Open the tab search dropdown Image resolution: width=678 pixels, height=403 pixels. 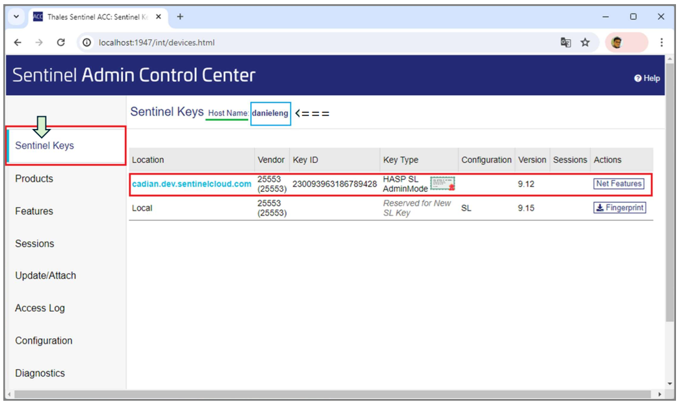[x=16, y=17]
